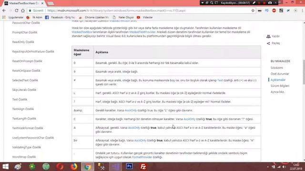Viewport: 305px width, 171px height.
Task: Open PasswordChar Özellik sidebar link
Action: (26, 23)
